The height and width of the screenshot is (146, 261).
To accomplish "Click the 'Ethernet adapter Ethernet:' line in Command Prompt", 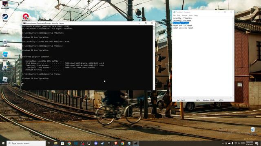I will [x=36, y=57].
